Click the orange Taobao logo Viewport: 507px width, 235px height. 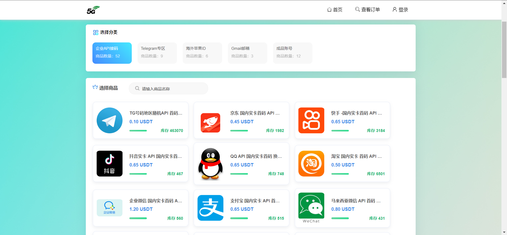311,164
